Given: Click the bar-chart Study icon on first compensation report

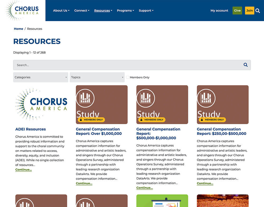Looking at the screenshot, I should coord(85,98).
